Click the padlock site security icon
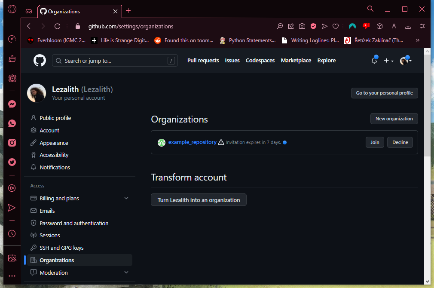 78,26
